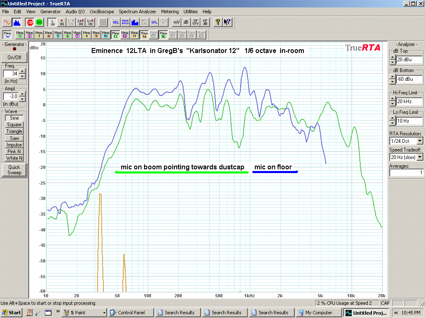
Task: Click the Mem W memory icon
Action: click(7, 35)
